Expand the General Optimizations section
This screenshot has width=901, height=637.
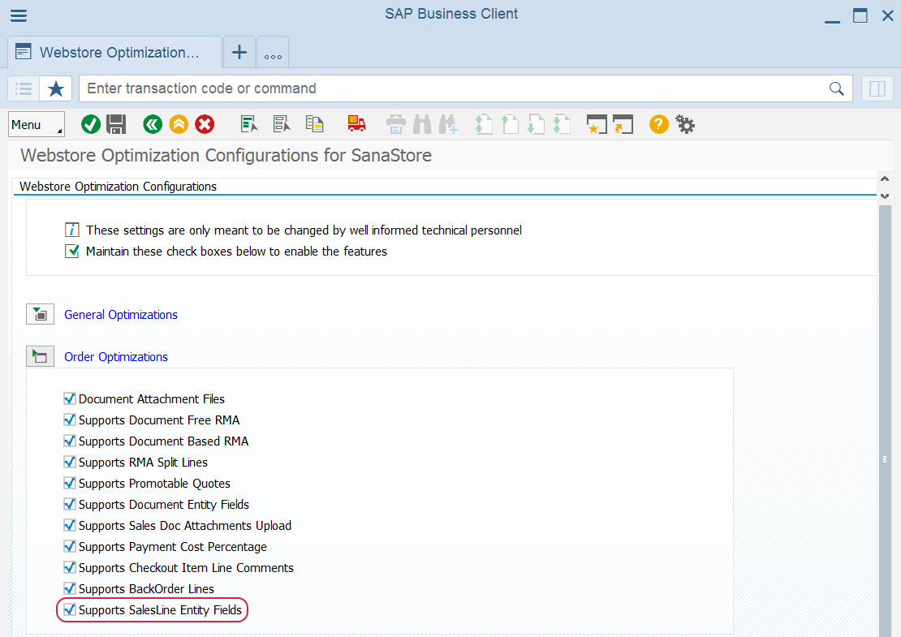[x=40, y=314]
